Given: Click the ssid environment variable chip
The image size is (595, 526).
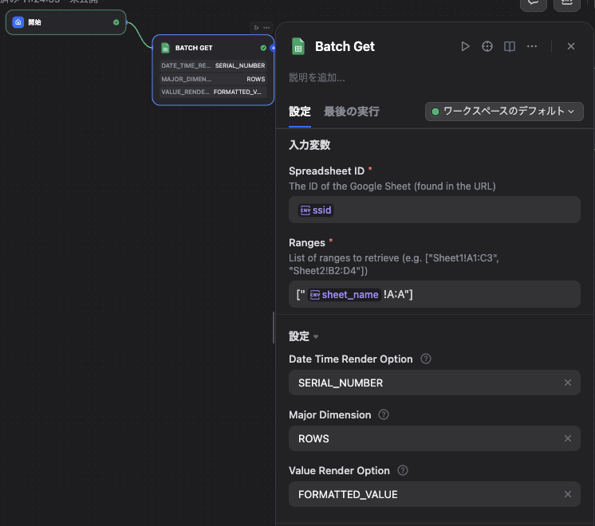Looking at the screenshot, I should (x=316, y=210).
